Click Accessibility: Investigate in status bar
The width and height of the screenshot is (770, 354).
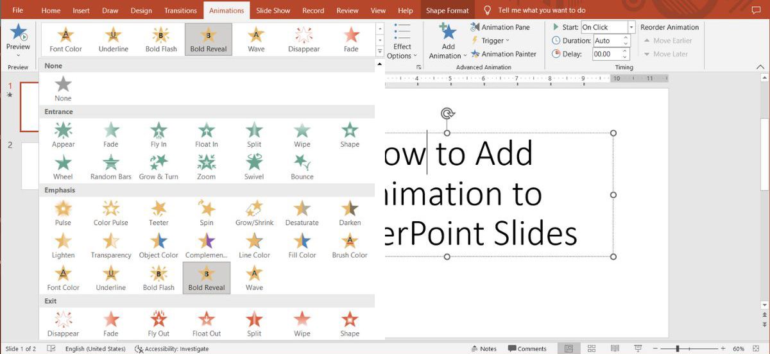171,348
